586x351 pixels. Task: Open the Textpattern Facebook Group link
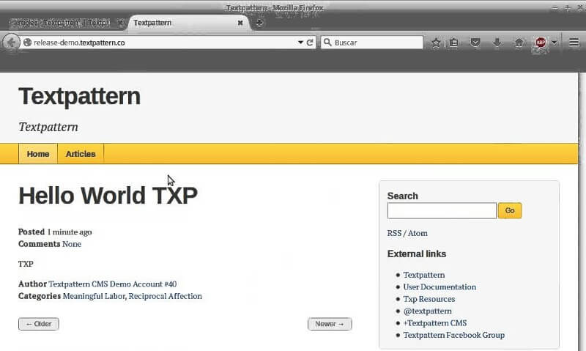click(x=453, y=335)
